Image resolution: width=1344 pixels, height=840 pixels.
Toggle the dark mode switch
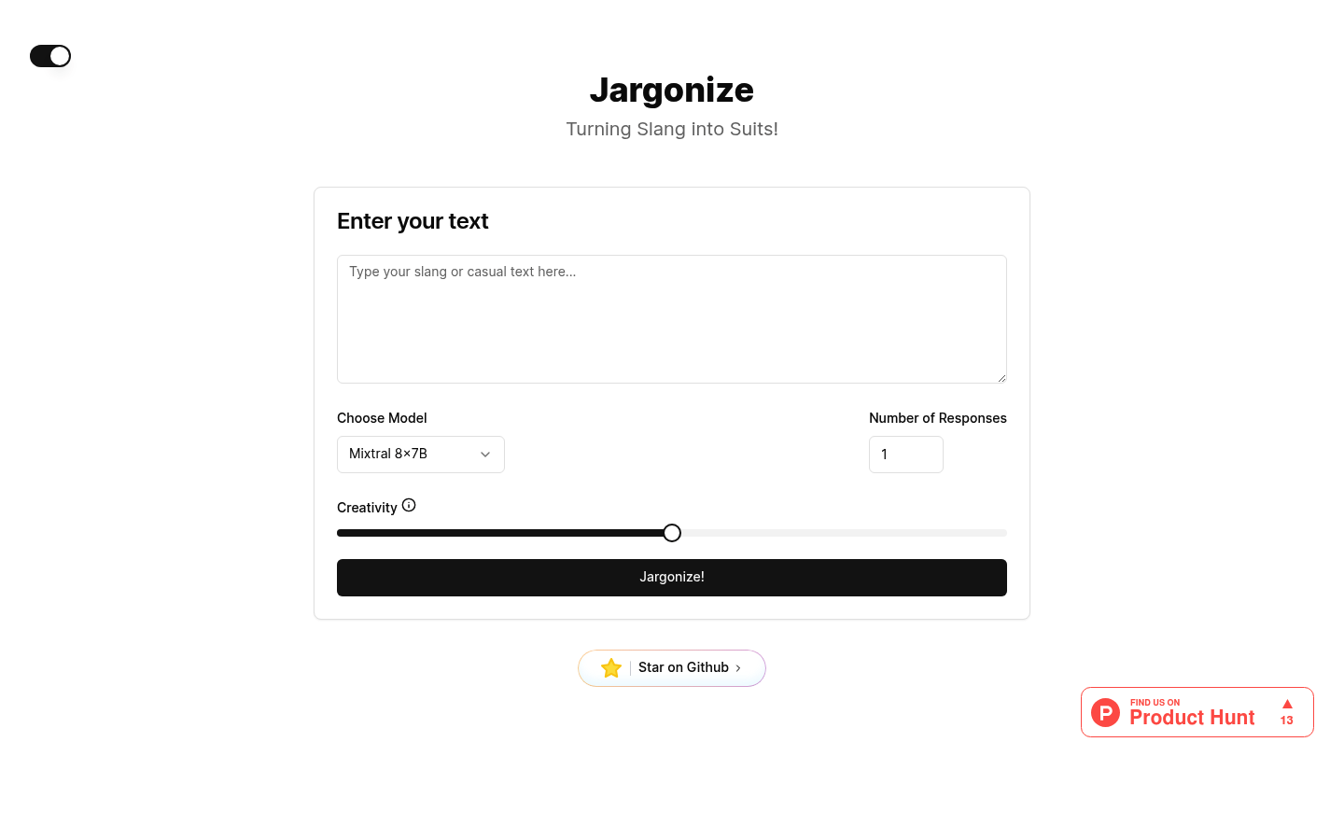(49, 56)
